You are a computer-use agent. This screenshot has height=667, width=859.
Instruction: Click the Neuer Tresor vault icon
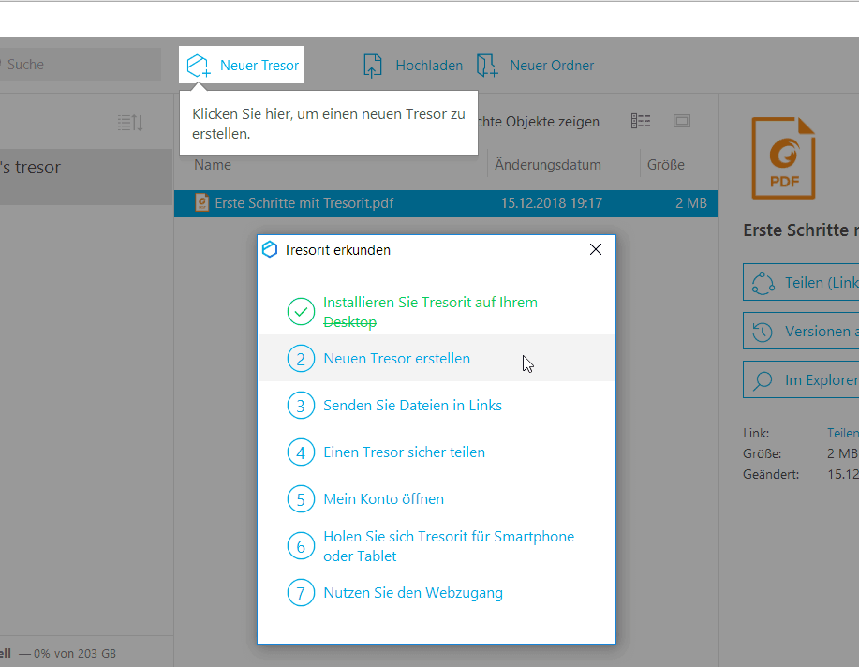pos(199,66)
